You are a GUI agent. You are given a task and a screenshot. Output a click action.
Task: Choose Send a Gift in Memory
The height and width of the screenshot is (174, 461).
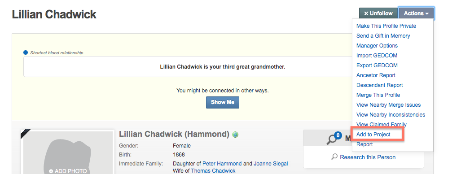click(x=383, y=36)
